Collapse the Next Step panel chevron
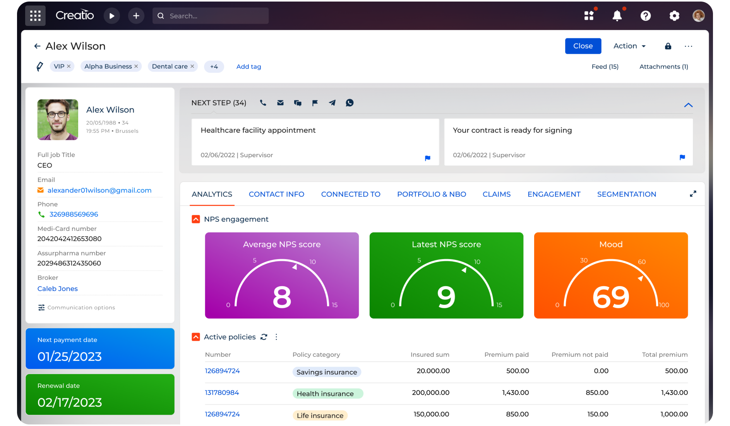730x426 pixels. pyautogui.click(x=688, y=105)
